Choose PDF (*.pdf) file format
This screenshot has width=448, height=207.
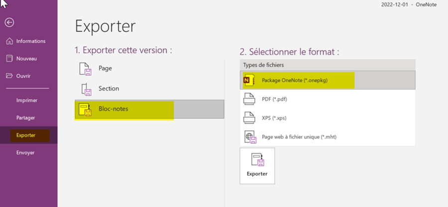pos(274,99)
